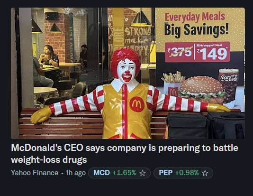Click the Yahoo Finance source label
Screen dimensions: 253x196
tap(35, 173)
